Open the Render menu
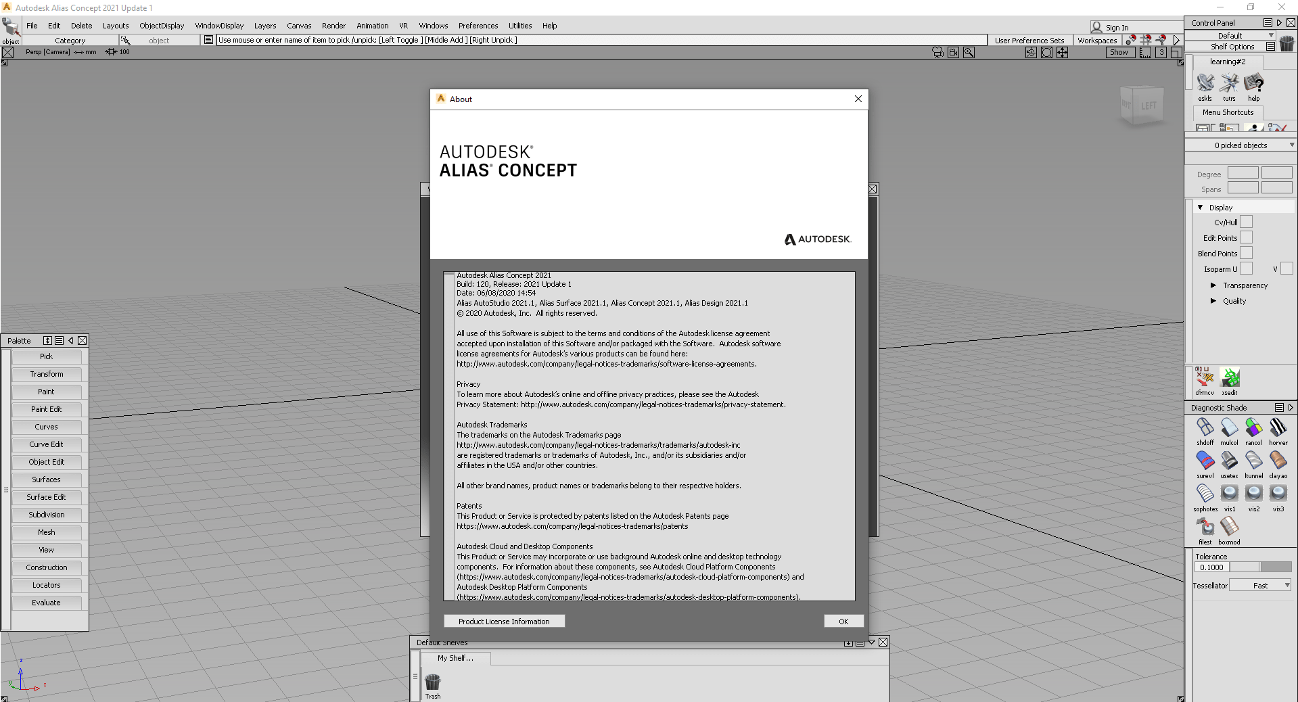The height and width of the screenshot is (702, 1298). point(333,26)
